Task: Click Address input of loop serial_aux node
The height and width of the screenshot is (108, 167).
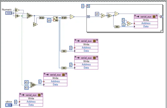Action: (x=146, y=23)
